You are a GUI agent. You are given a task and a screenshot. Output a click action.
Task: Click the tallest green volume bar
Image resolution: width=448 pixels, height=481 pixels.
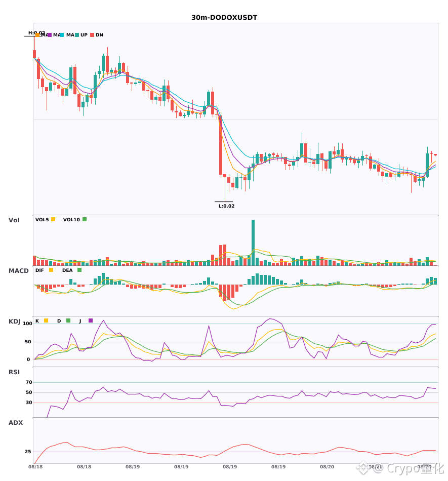(x=253, y=243)
